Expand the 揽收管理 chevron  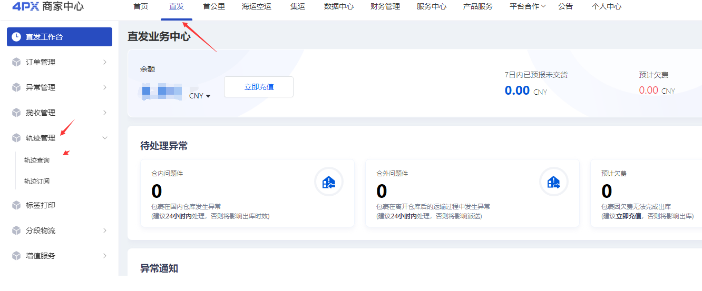pos(104,113)
